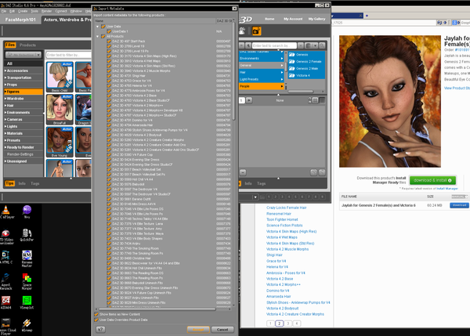The image size is (470, 336).
Task: Open the Connect menu in DAZ Studio
Action: [61, 11]
